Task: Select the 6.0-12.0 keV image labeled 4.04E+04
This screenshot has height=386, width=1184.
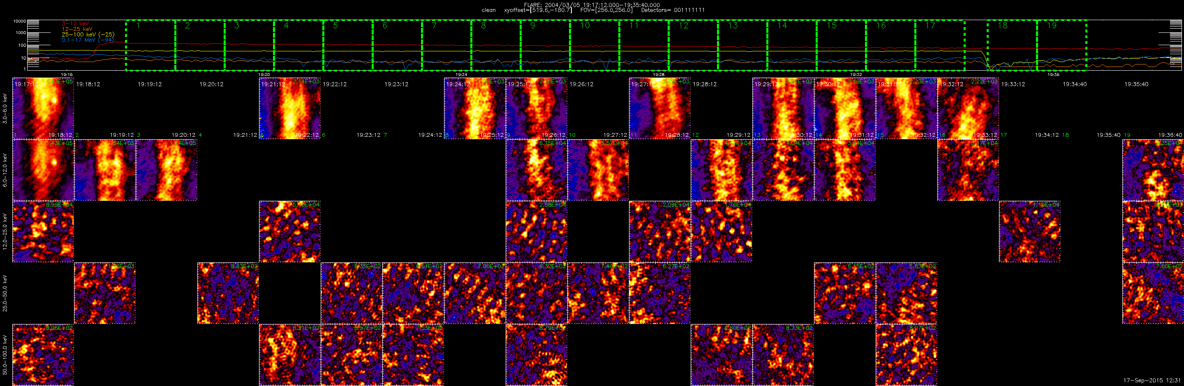Action: click(x=783, y=170)
